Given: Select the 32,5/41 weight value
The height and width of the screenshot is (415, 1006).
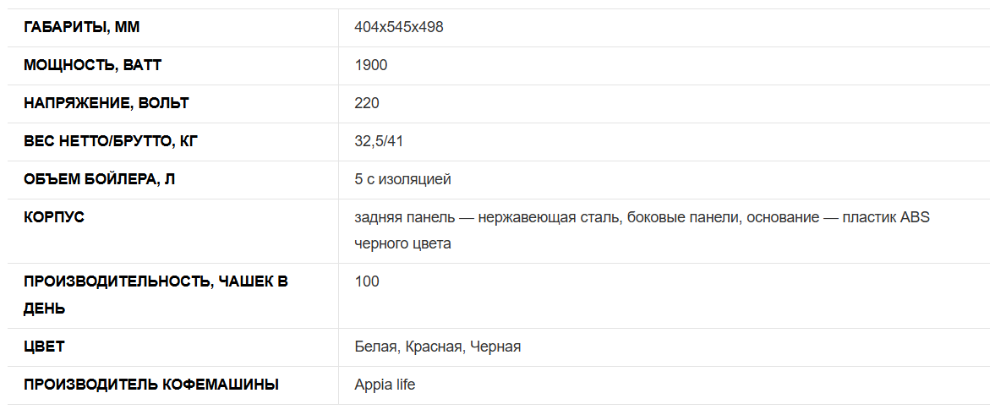Looking at the screenshot, I should (x=379, y=141).
